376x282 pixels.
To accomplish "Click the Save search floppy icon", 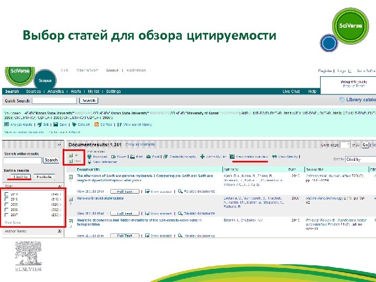I will click(56, 124).
